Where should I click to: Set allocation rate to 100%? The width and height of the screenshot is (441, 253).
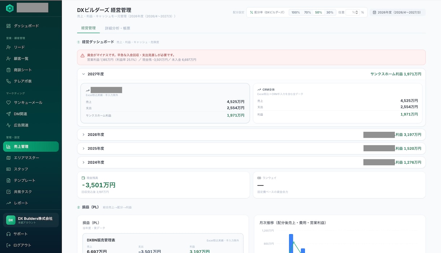296,12
